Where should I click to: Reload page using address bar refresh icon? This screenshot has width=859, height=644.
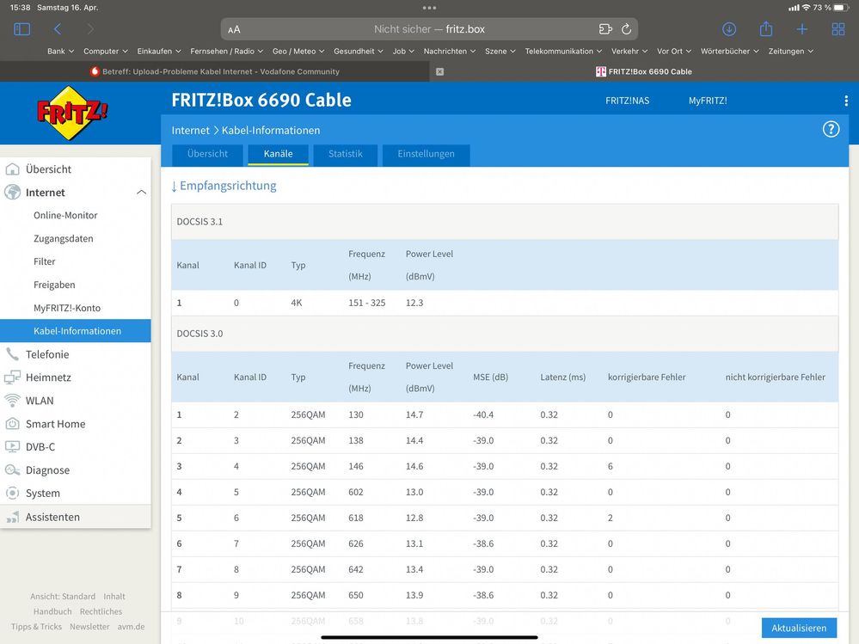coord(626,29)
